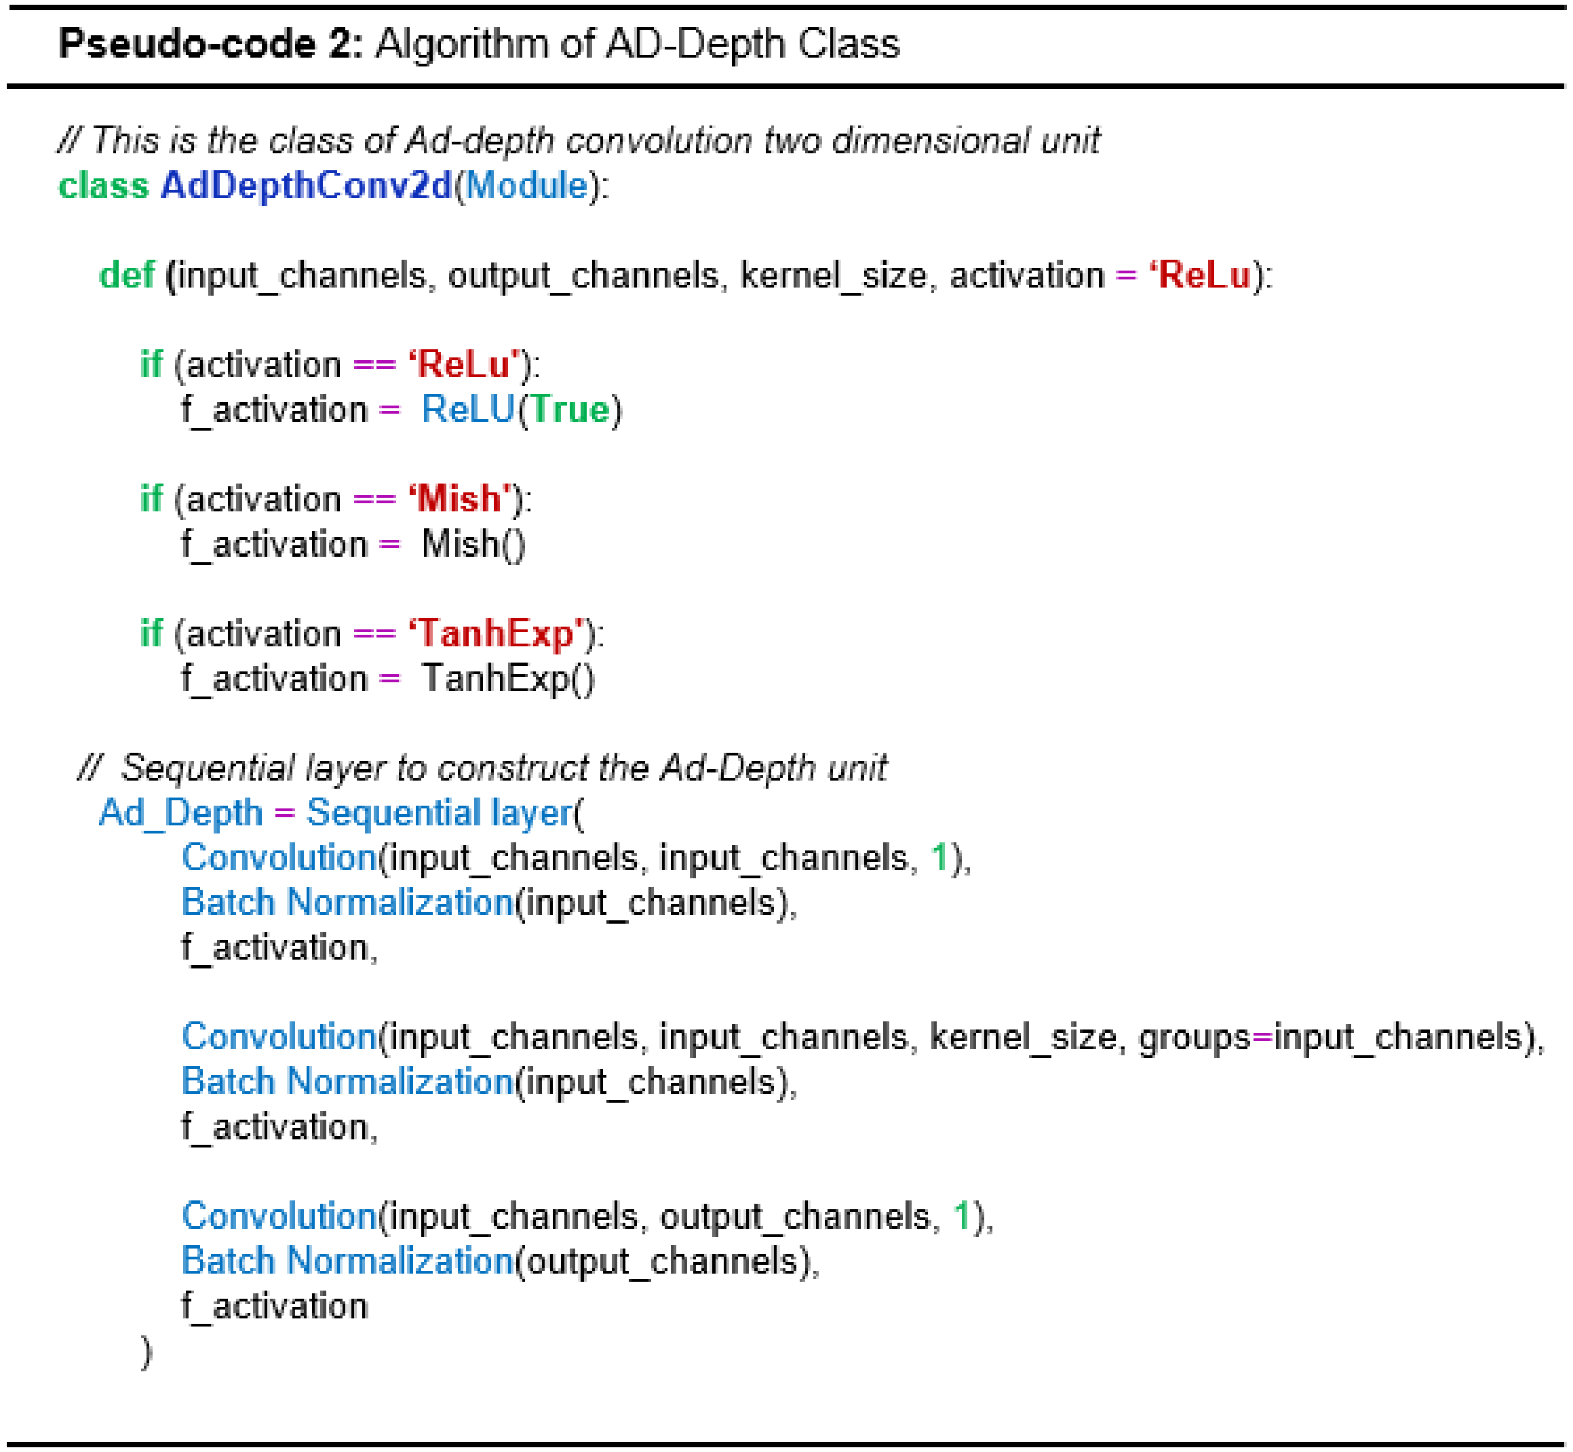The height and width of the screenshot is (1452, 1573).
Task: Click the red 'Mish' string in if condition
Action: coord(461,500)
